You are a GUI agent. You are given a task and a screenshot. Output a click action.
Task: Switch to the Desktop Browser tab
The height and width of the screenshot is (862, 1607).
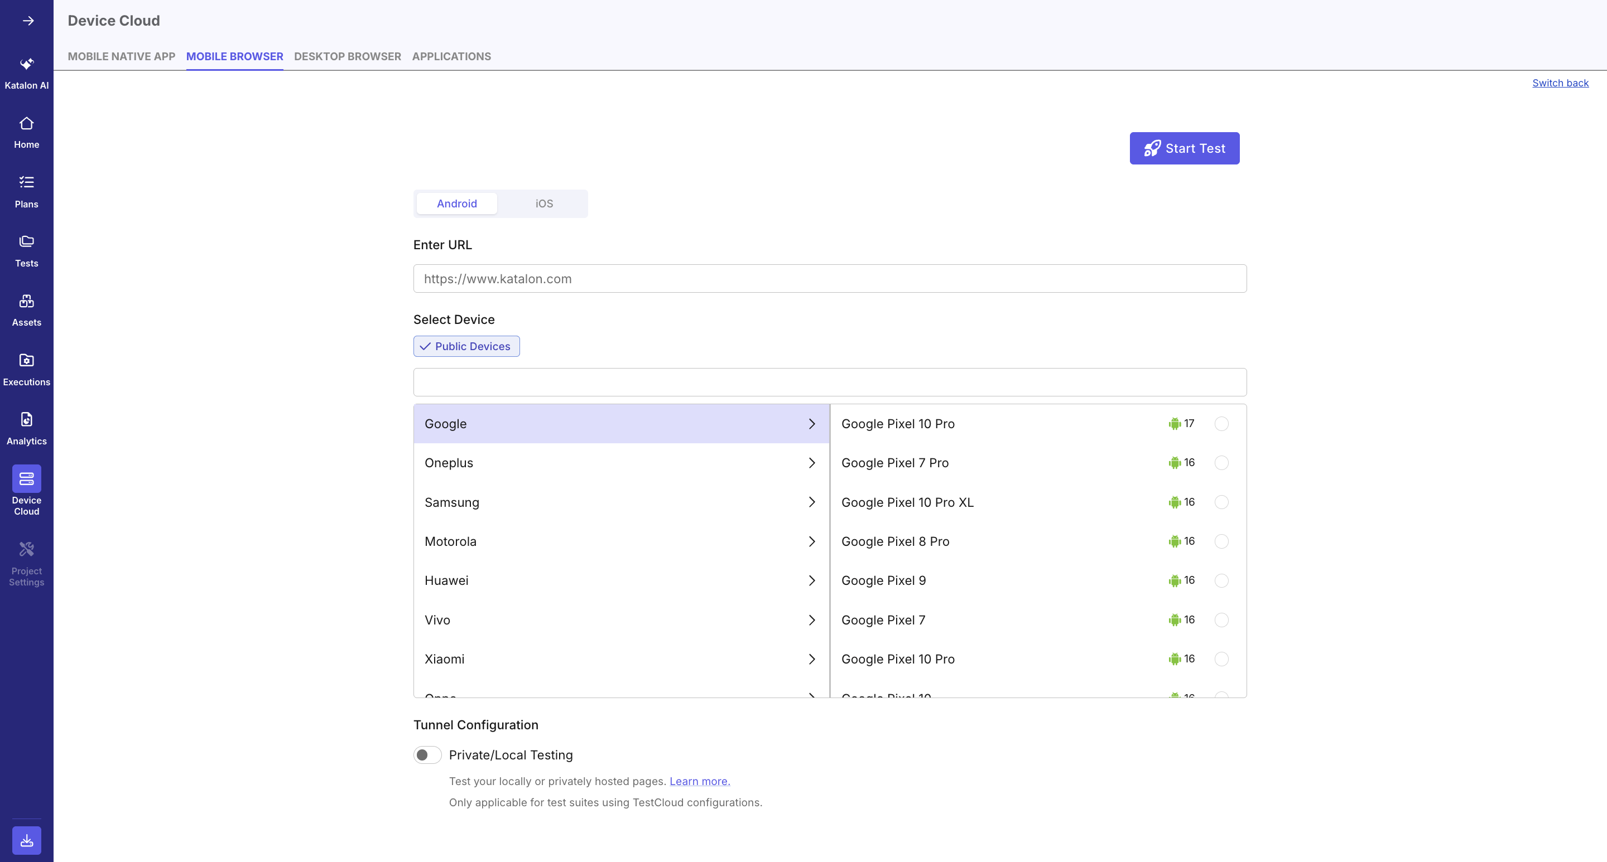pos(347,56)
